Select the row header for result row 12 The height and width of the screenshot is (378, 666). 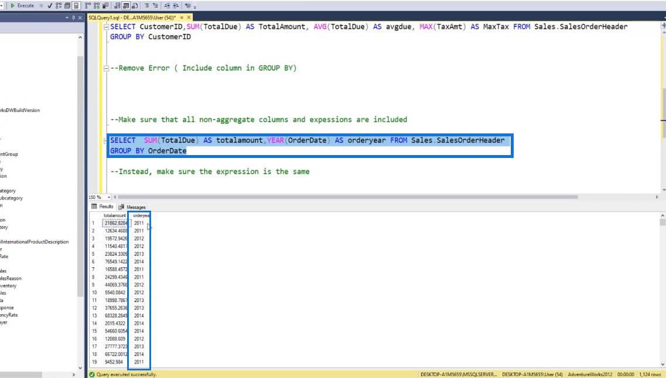click(95, 308)
